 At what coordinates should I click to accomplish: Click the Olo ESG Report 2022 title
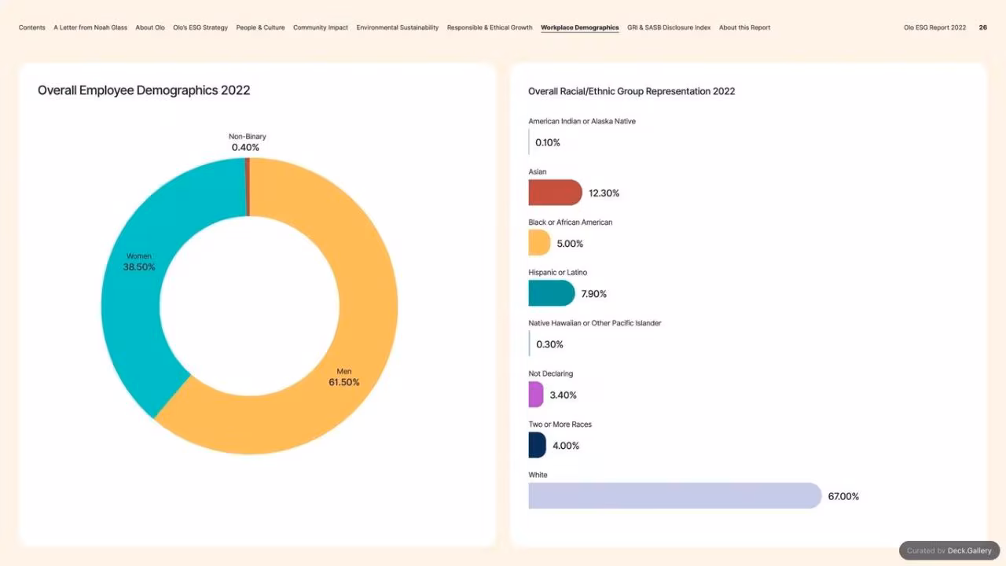click(x=935, y=28)
